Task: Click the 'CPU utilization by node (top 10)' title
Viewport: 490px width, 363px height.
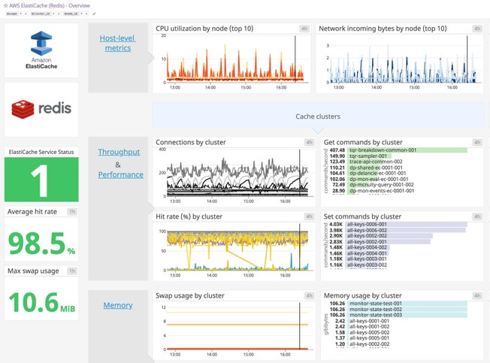Action: [204, 29]
